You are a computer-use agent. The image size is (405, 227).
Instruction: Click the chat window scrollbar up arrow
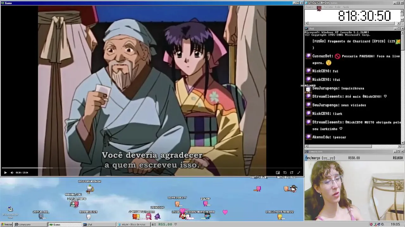pos(402,32)
